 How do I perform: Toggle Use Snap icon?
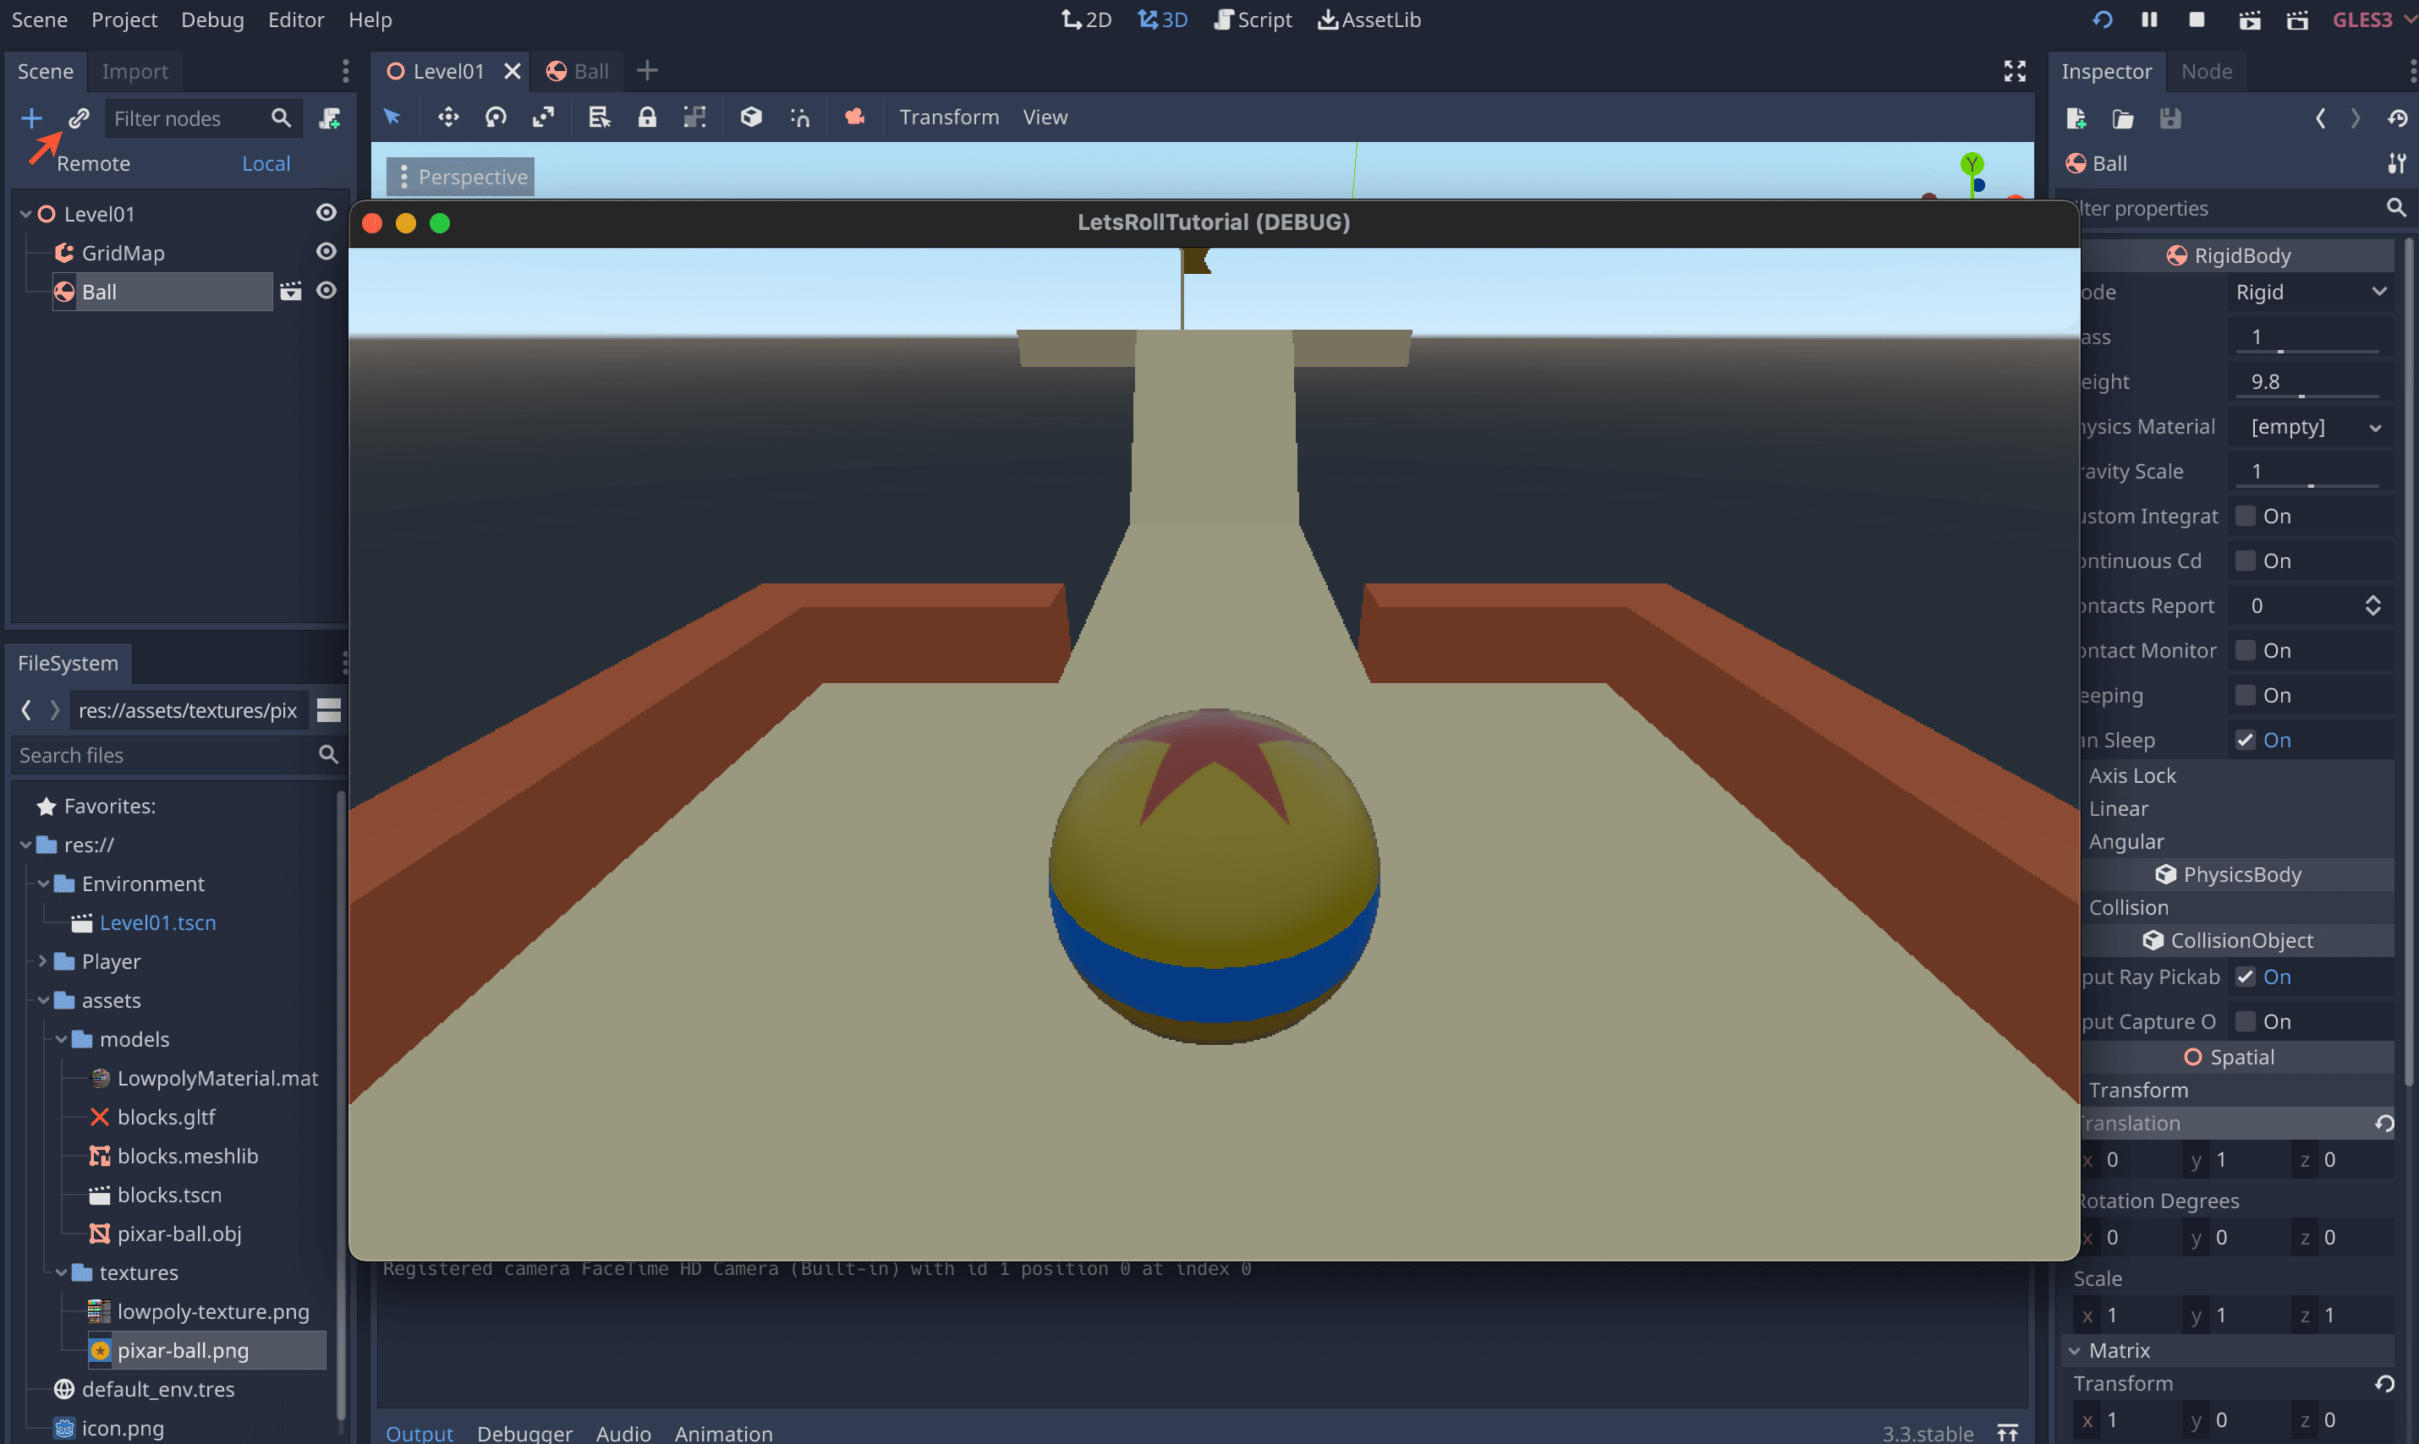pos(799,117)
